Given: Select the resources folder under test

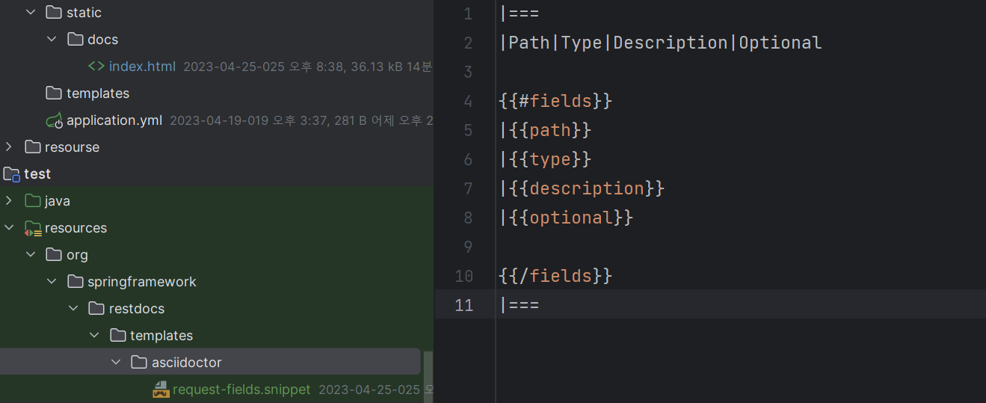Looking at the screenshot, I should [76, 227].
